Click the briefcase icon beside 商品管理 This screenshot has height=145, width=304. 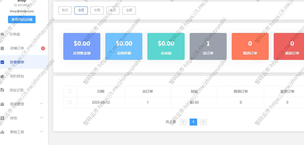[2, 104]
